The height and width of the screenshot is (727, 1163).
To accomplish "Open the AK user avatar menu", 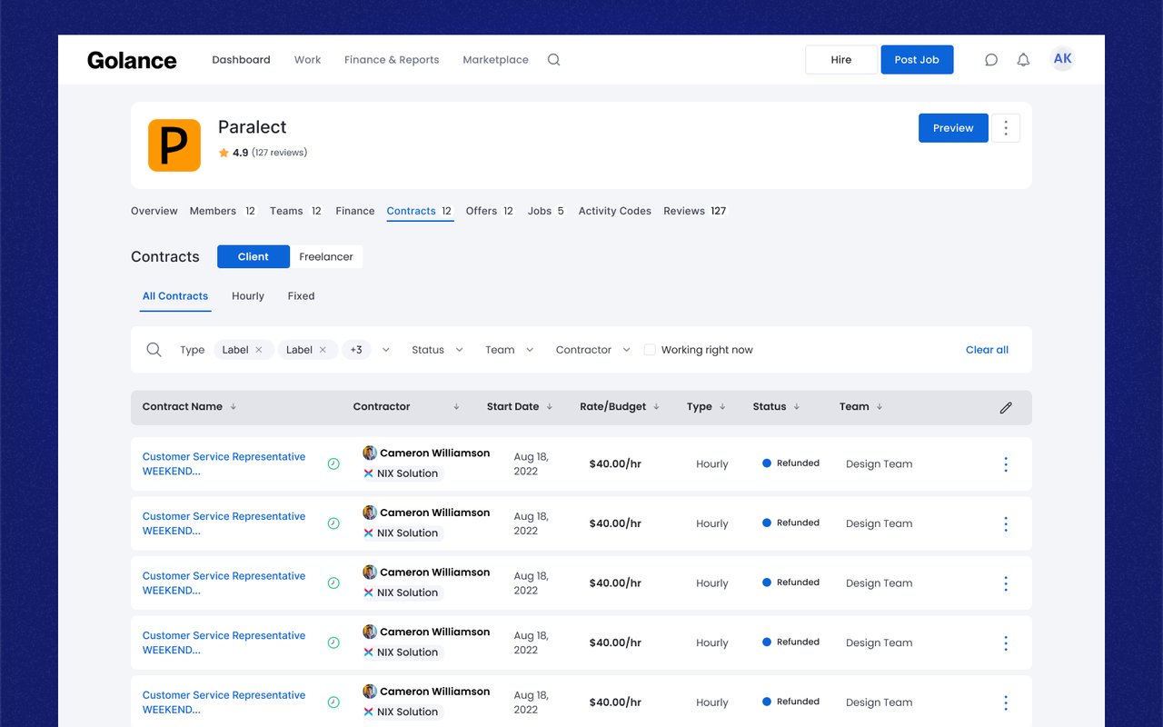I will click(1062, 59).
